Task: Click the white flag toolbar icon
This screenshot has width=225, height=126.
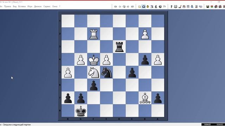Action: point(165,7)
